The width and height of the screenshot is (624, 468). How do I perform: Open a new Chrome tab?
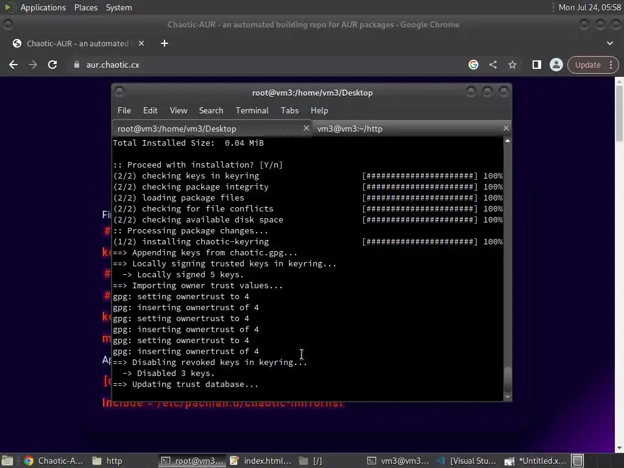(x=165, y=43)
